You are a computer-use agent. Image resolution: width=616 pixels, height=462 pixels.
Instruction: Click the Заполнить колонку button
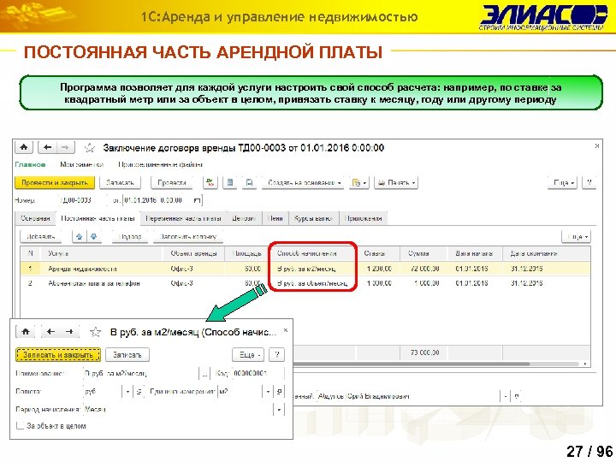coord(187,236)
